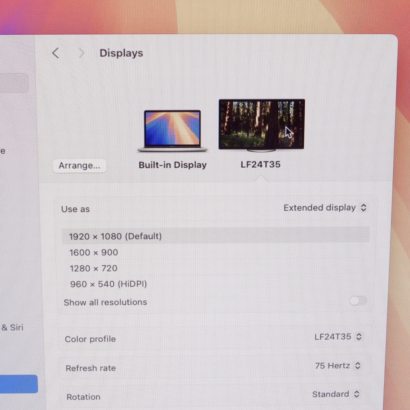Open the Use as Extended display dropdown
The height and width of the screenshot is (410, 410).
(325, 208)
